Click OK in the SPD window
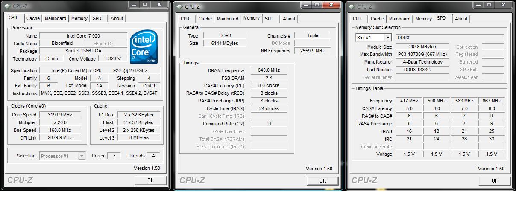Screen dimensions: 516x224 [x=495, y=181]
